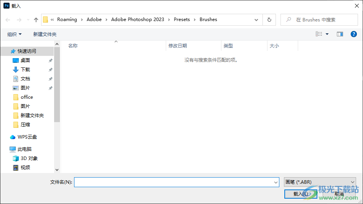363x204 pixels.
Task: Click the 取消 button
Action: [x=339, y=194]
